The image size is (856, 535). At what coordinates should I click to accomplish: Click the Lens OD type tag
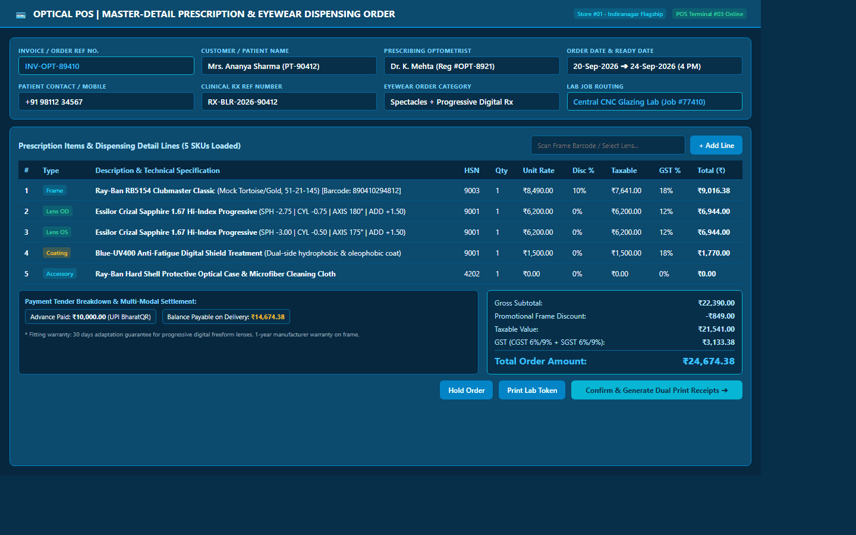(x=58, y=212)
